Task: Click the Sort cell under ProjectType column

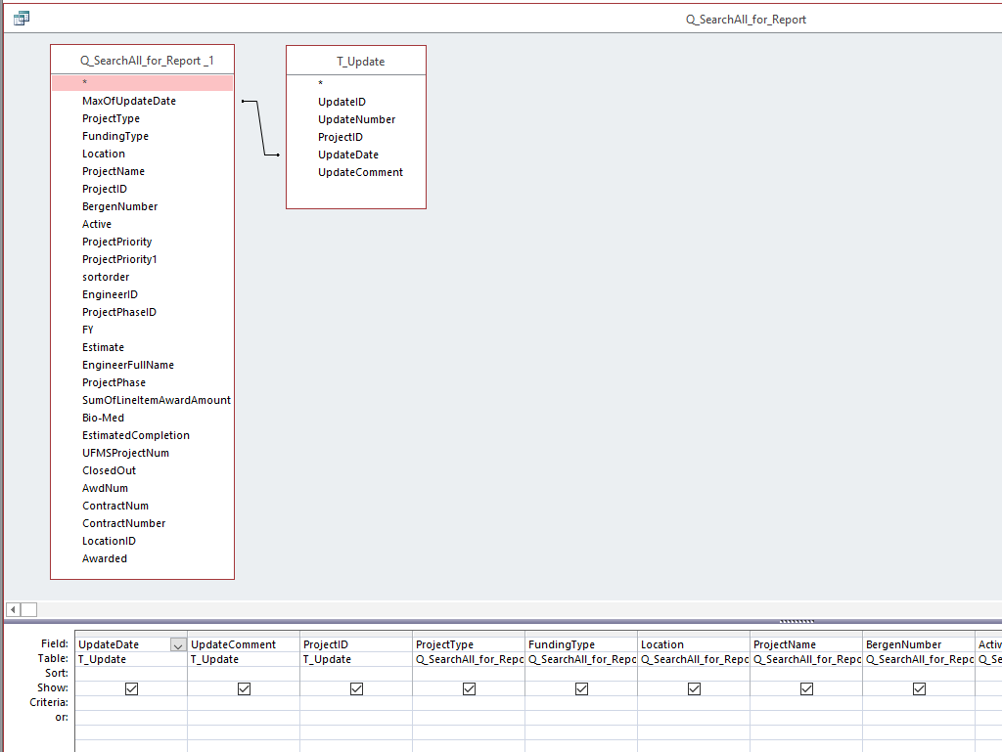Action: coord(469,674)
